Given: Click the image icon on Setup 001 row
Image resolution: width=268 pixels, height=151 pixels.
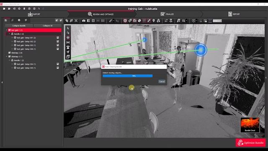Looking at the screenshot, I should [x=58, y=38].
